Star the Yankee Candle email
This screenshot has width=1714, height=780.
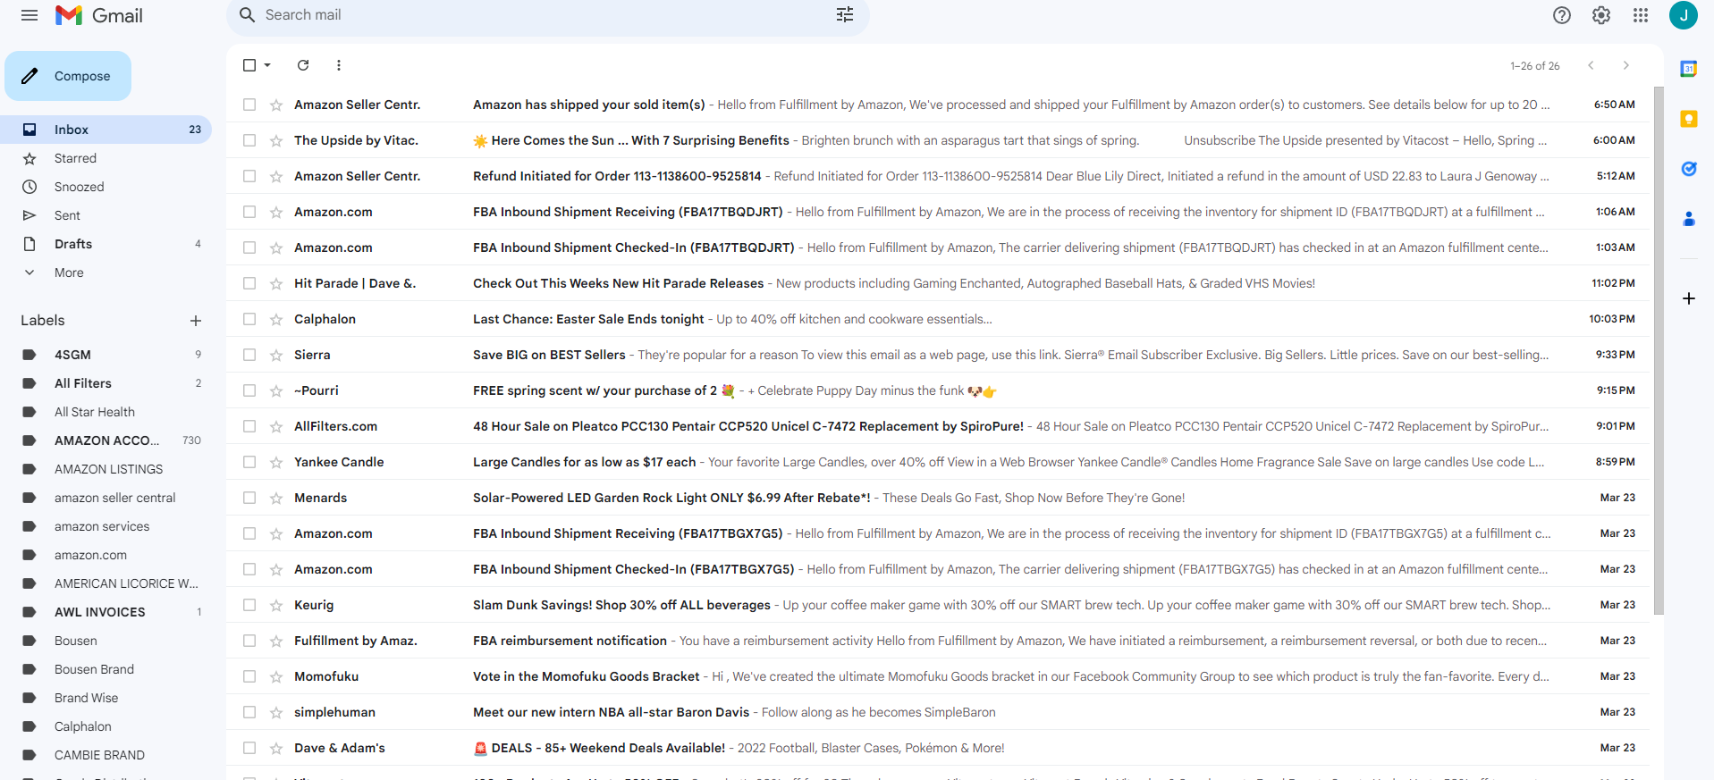[276, 462]
